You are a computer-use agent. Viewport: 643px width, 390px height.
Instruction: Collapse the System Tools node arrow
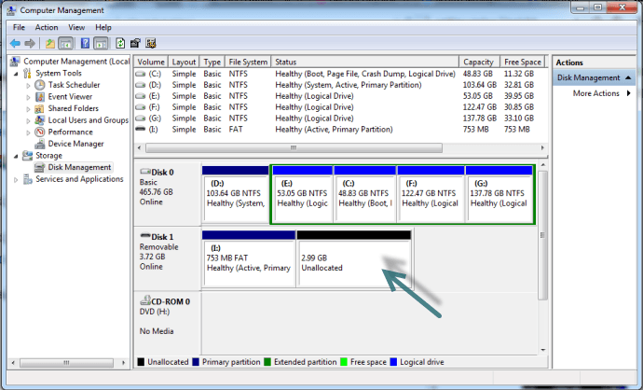pos(16,74)
